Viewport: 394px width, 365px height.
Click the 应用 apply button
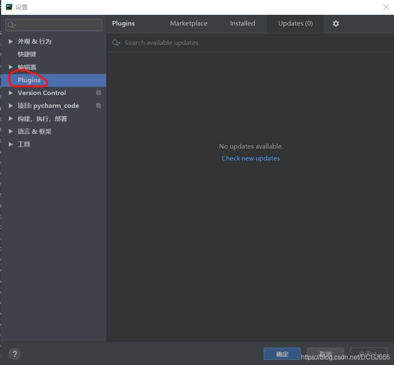368,354
